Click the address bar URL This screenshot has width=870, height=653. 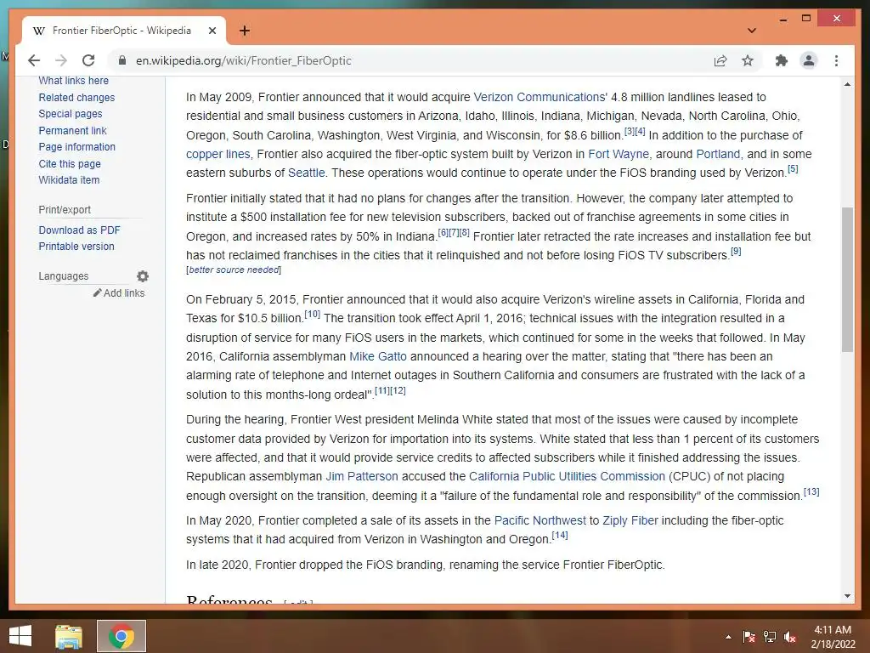click(244, 60)
